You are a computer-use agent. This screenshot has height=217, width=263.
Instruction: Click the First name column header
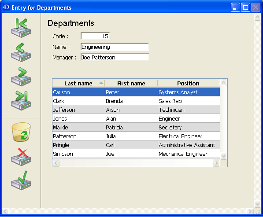tap(131, 83)
